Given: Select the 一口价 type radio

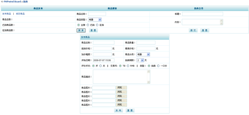Looking at the screenshot, I should click(158, 66).
